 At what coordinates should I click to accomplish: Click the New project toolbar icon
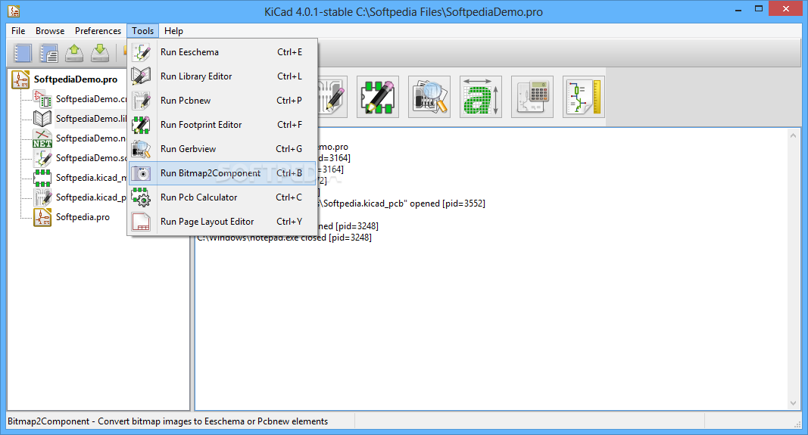coord(23,53)
